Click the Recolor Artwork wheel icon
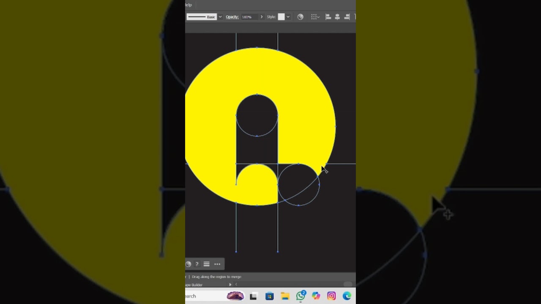541x304 pixels. pyautogui.click(x=300, y=17)
